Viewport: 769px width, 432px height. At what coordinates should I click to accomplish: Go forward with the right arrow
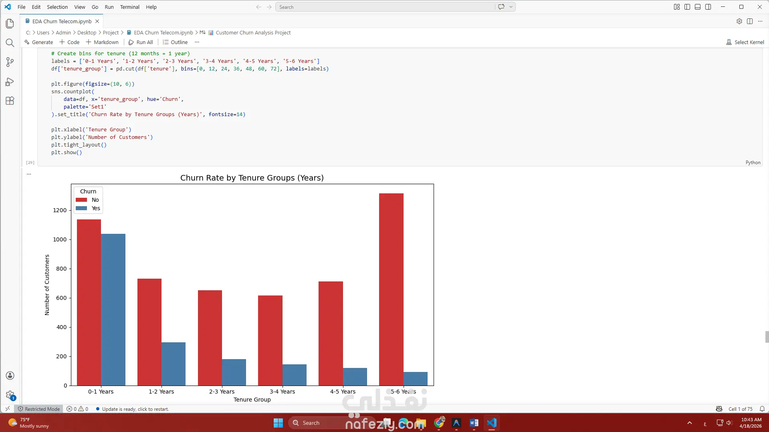[269, 7]
